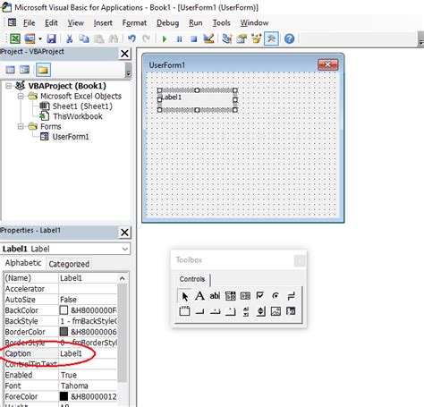This screenshot has height=407, width=424.
Task: Pick the Select Objects arrow in Toolbox
Action: [185, 296]
